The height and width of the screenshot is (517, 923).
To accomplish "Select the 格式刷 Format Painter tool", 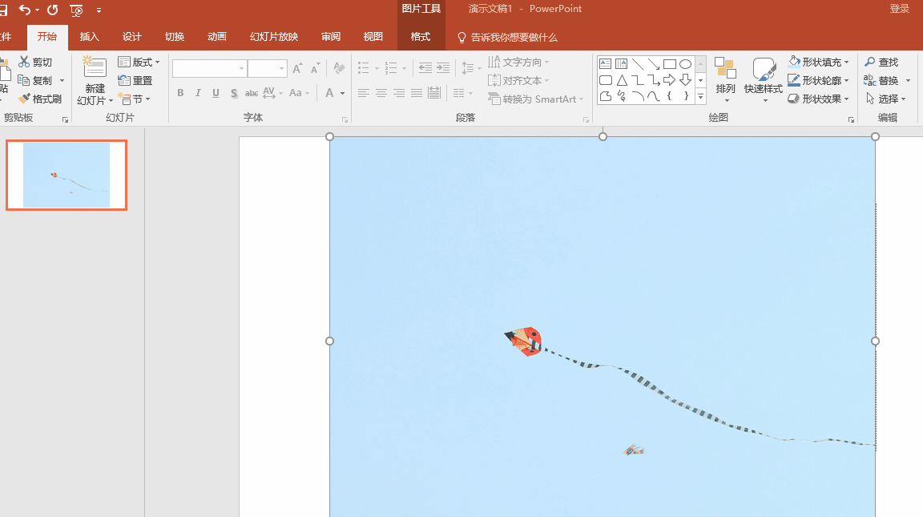I will point(40,99).
